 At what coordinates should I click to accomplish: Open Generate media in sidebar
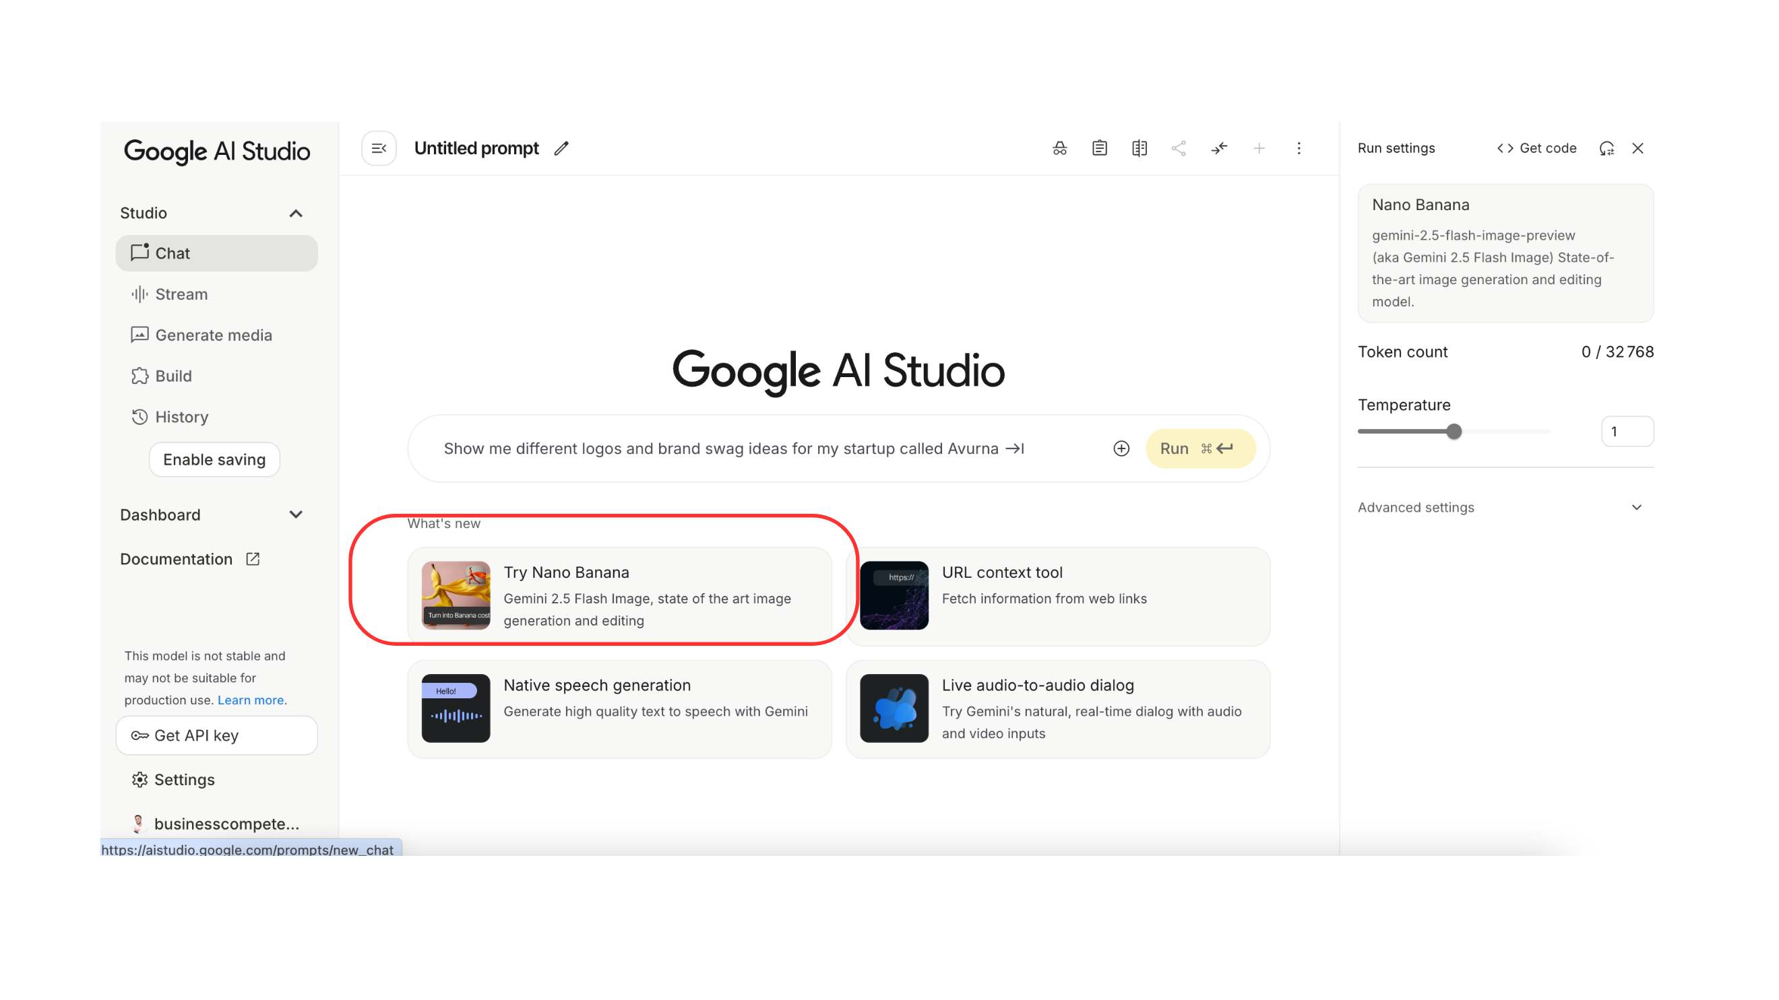pos(213,335)
